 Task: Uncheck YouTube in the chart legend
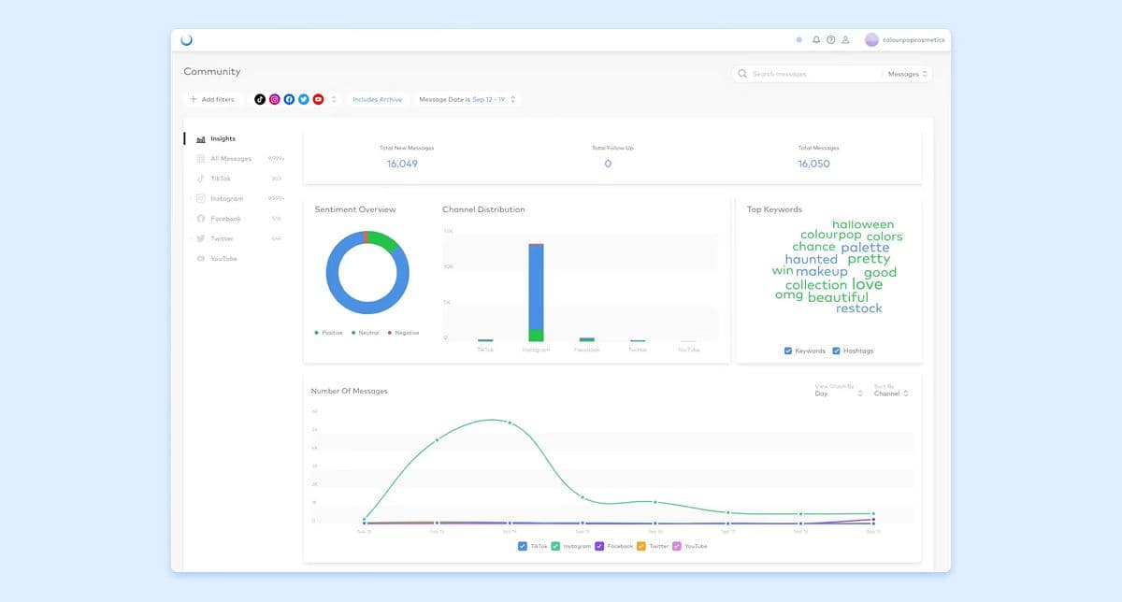[x=678, y=546]
